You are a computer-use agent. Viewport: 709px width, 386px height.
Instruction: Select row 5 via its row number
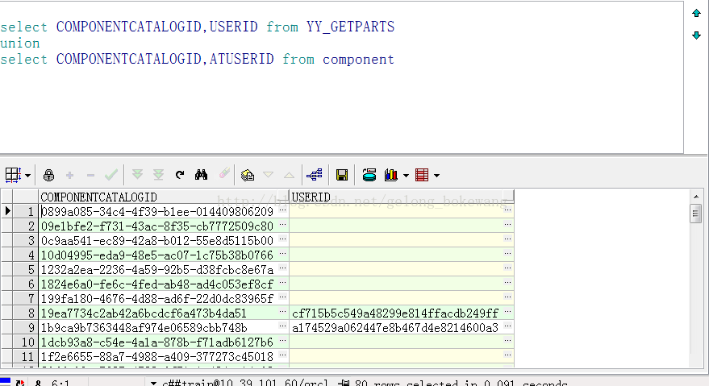click(25, 269)
